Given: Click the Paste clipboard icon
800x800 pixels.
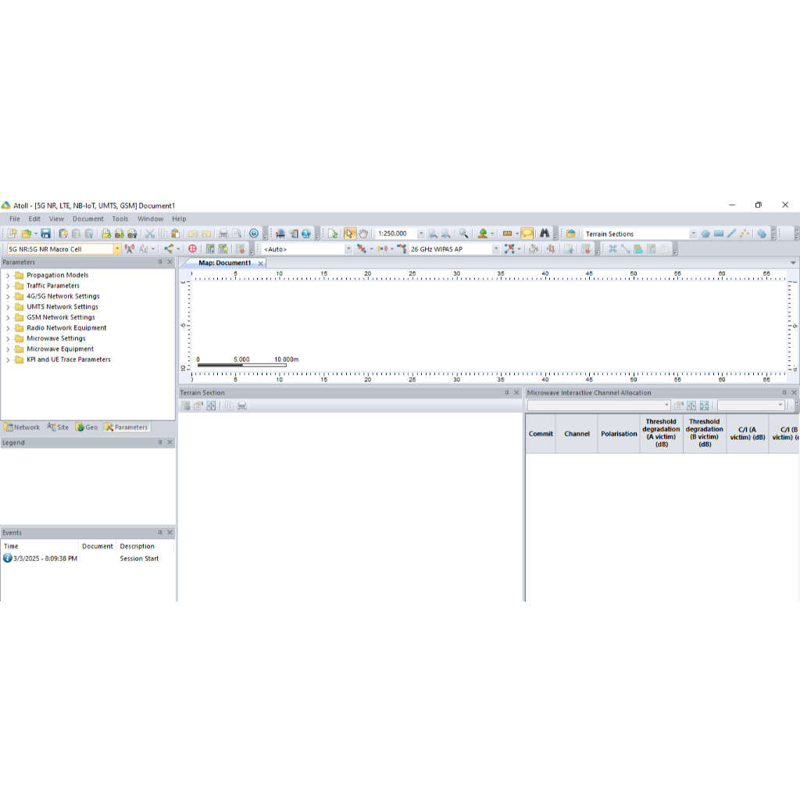Looking at the screenshot, I should pyautogui.click(x=176, y=234).
